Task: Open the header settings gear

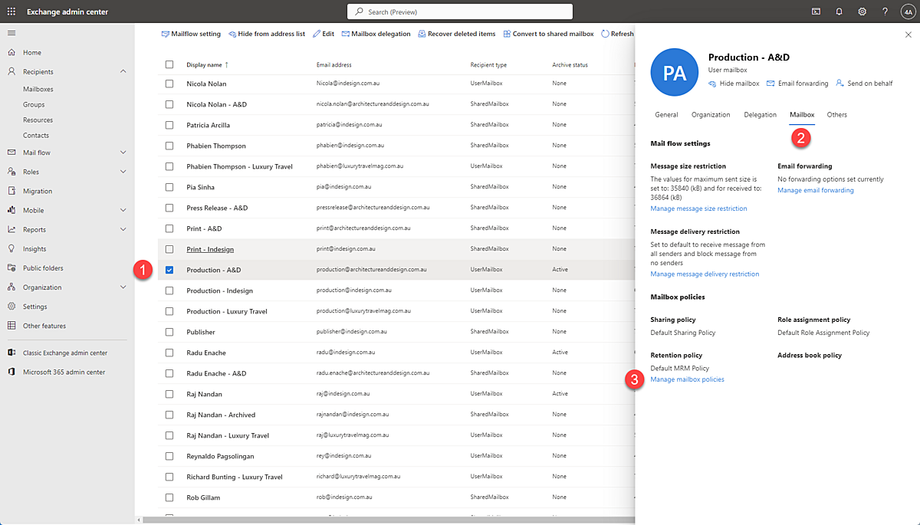Action: 862,11
